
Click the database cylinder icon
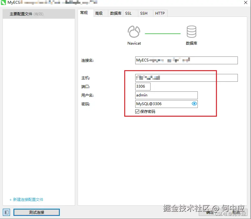192,31
